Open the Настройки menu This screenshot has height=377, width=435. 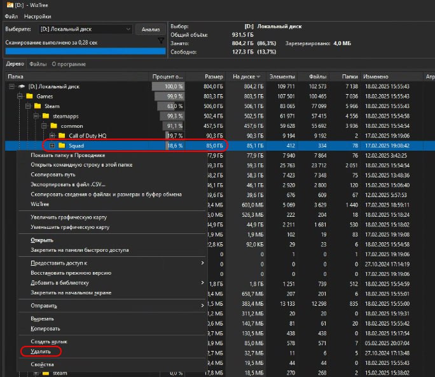(38, 17)
